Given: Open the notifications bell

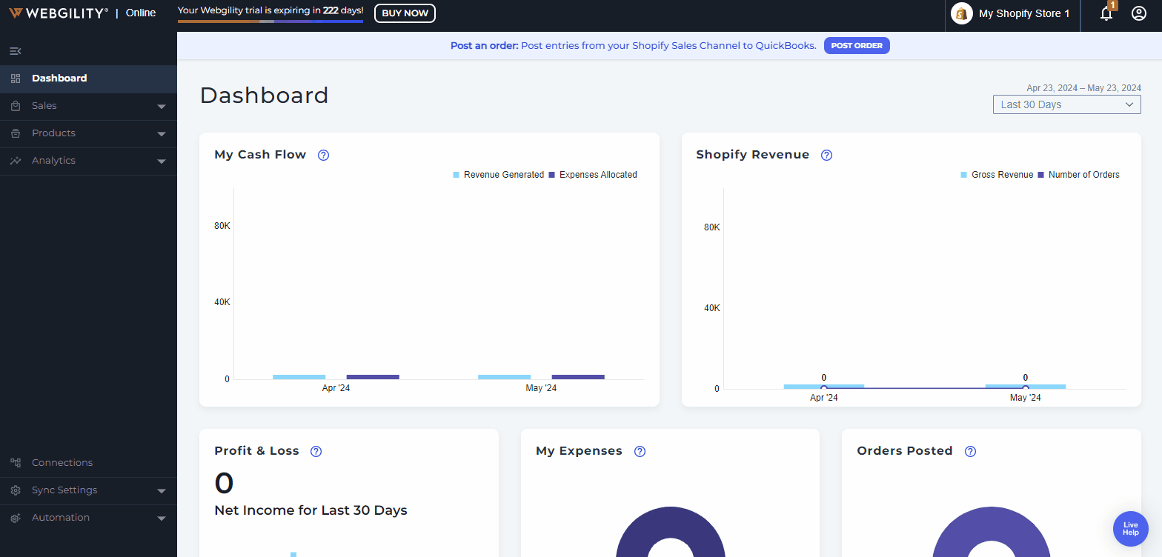Looking at the screenshot, I should click(1106, 13).
